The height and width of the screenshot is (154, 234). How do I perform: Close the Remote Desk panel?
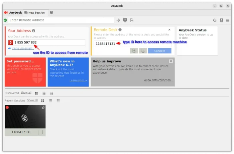coord(169,30)
